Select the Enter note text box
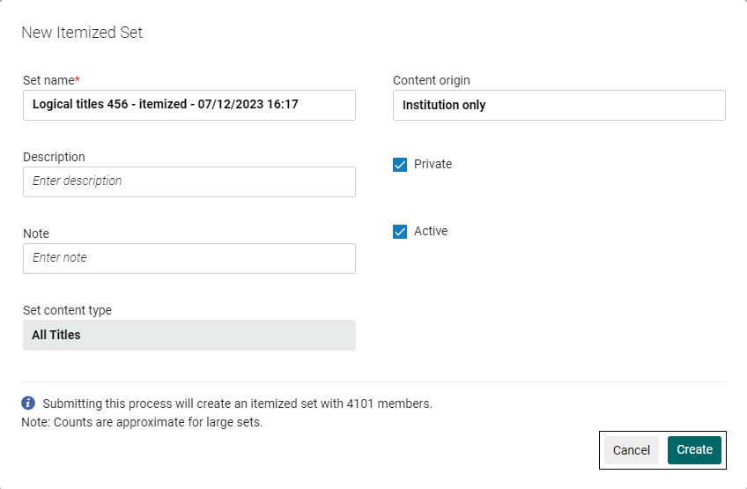 coord(189,258)
